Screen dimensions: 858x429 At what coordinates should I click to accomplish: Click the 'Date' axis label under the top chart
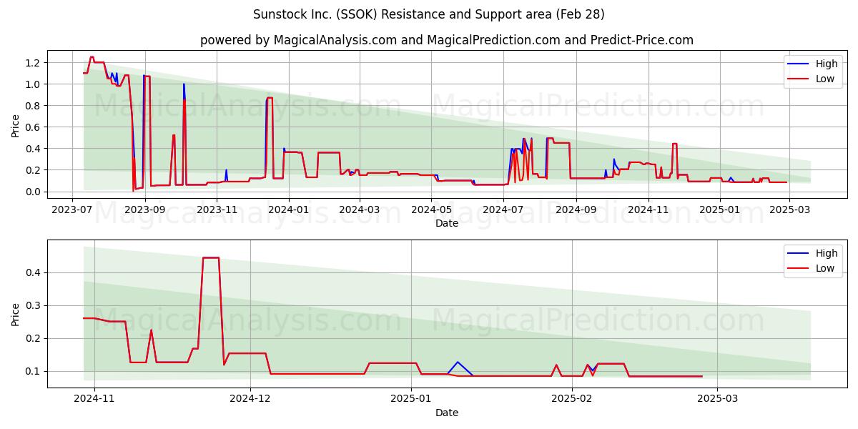pyautogui.click(x=447, y=223)
